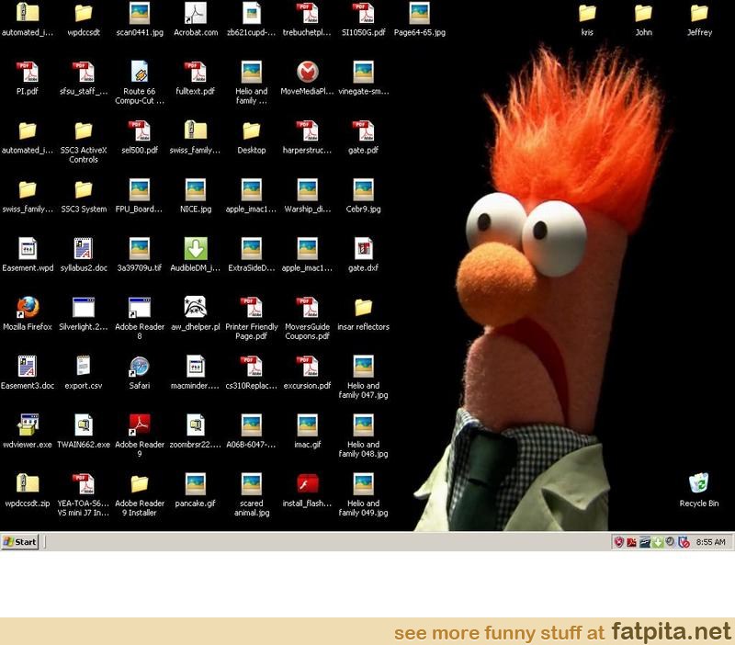This screenshot has height=645, width=735.
Task: Click the 8:55 AM system tray clock
Action: pyautogui.click(x=711, y=542)
